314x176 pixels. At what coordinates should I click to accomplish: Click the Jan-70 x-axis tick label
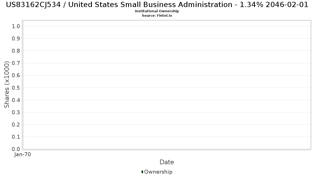point(23,155)
